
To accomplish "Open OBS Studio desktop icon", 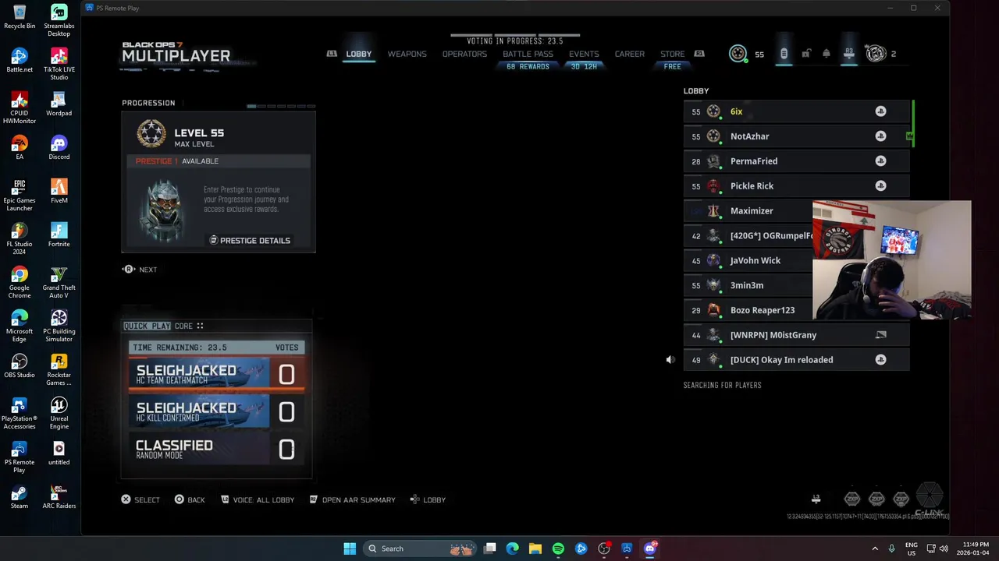I will tap(20, 366).
